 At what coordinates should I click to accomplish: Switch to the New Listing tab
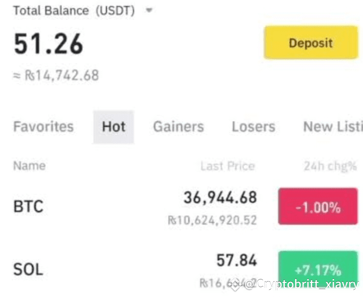(333, 127)
